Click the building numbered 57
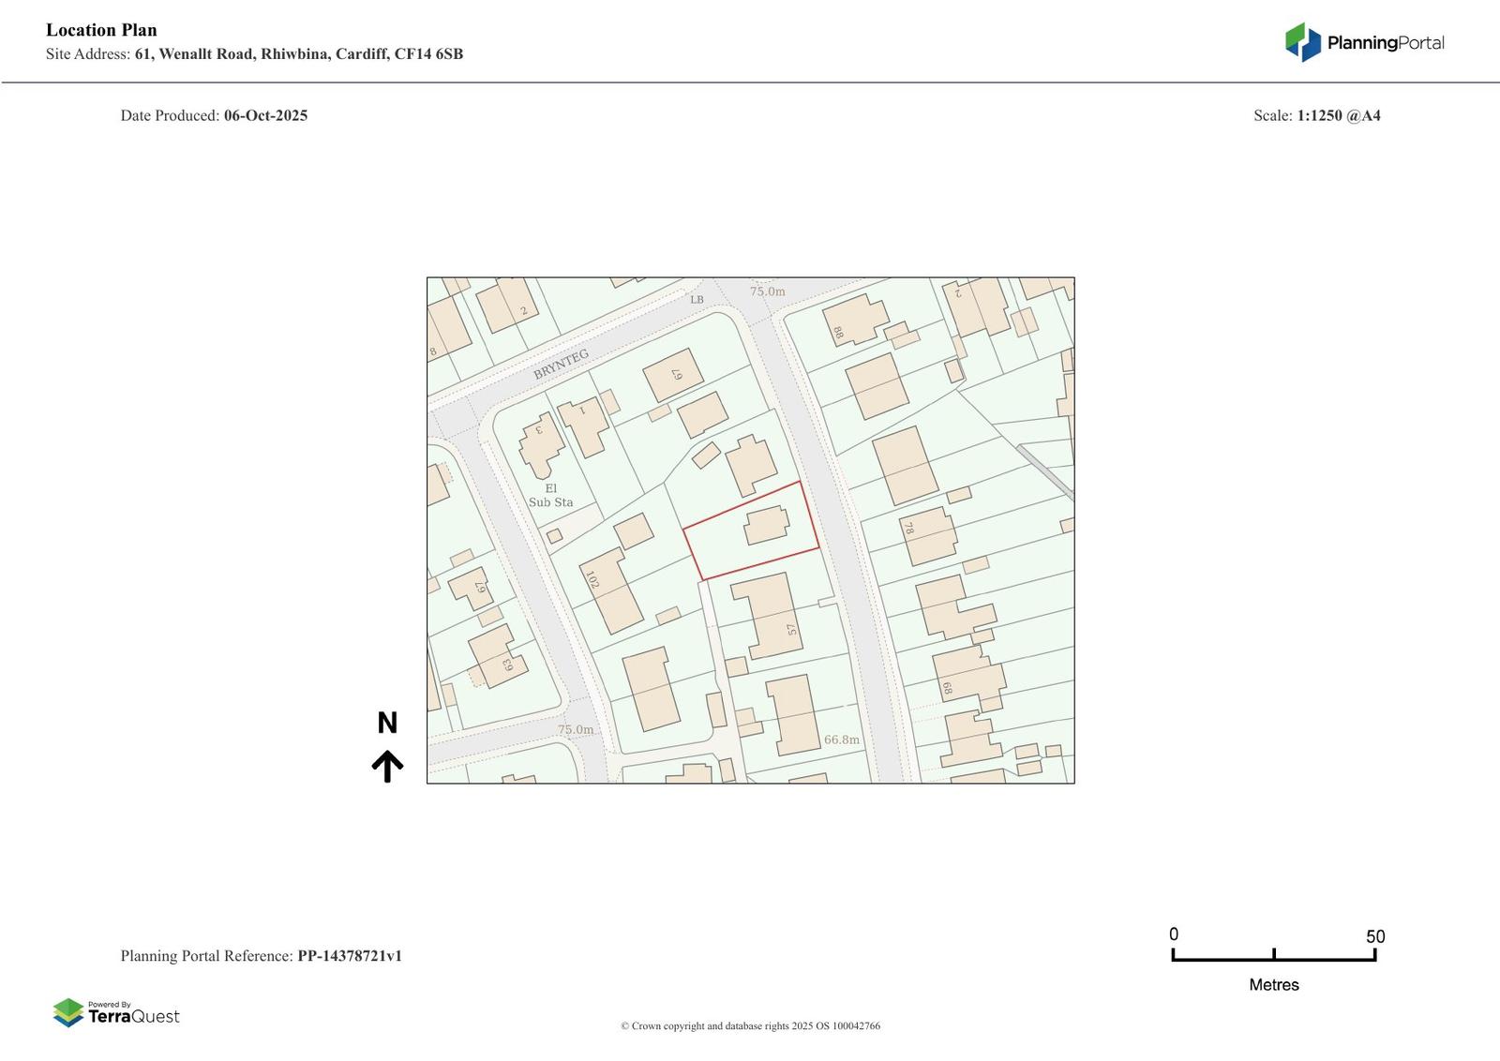Screen dimensions: 1500x1061 [769, 616]
